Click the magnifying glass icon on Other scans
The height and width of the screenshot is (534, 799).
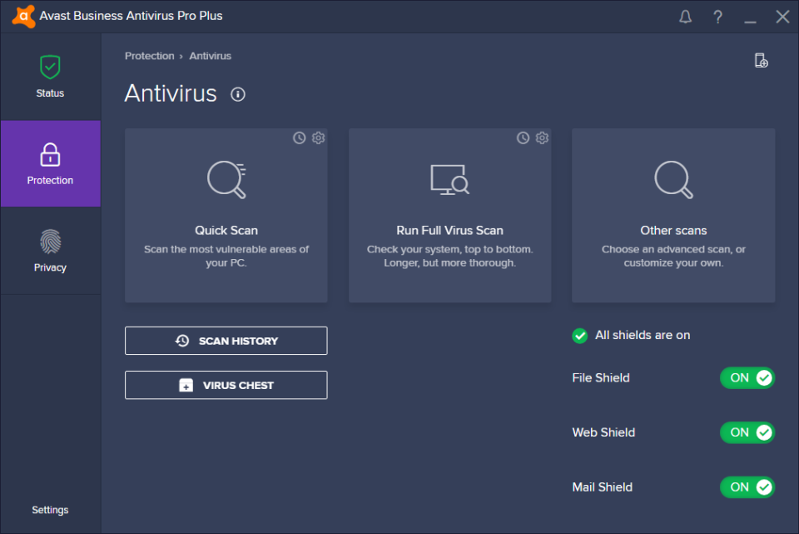click(672, 179)
